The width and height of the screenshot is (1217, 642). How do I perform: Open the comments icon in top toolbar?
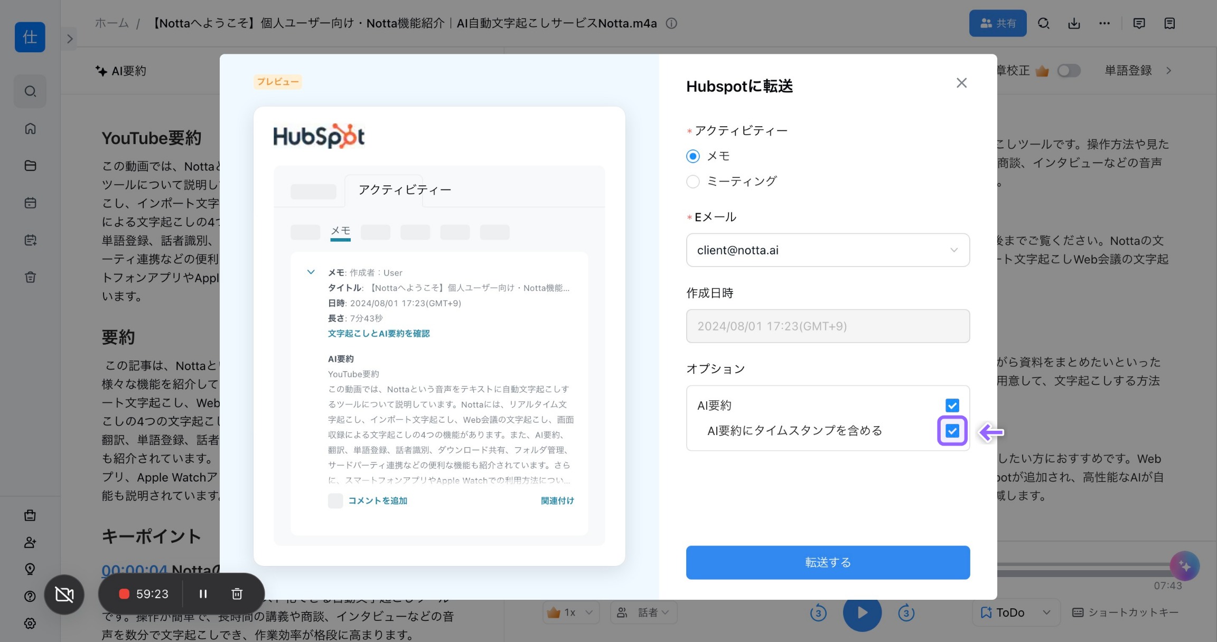1139,23
